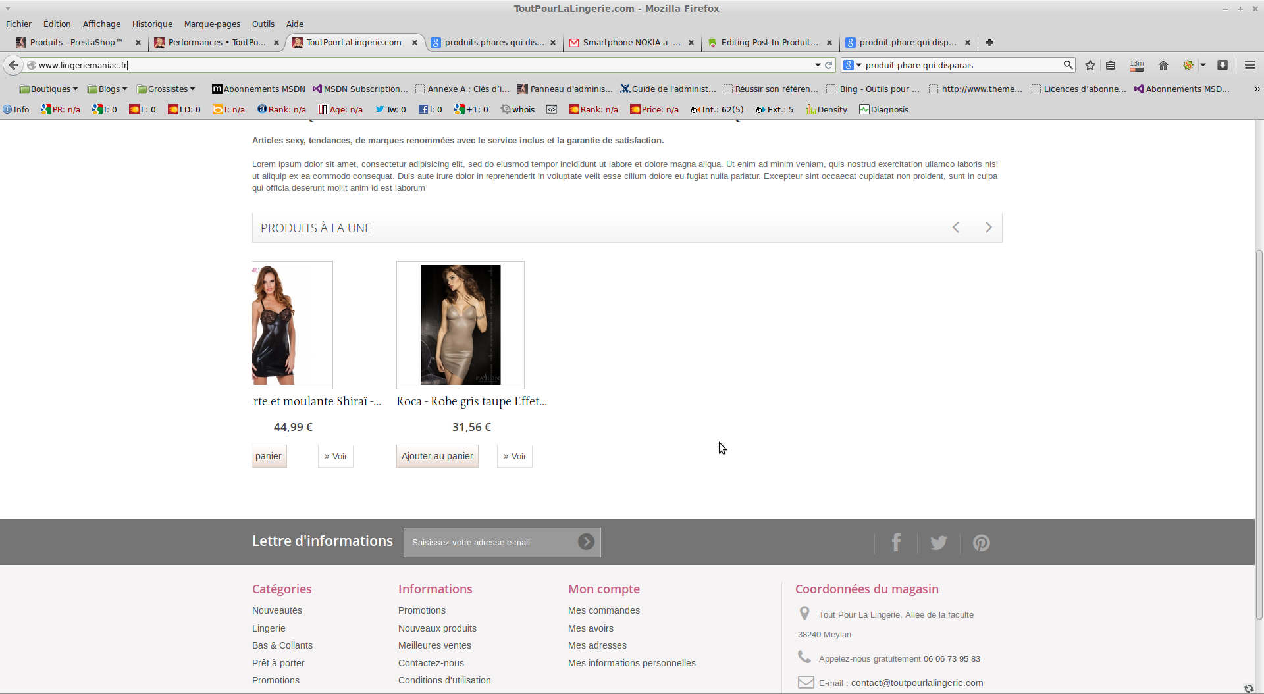Screen dimensions: 1264x694
Task: Open the Fichier menu
Action: [x=18, y=24]
